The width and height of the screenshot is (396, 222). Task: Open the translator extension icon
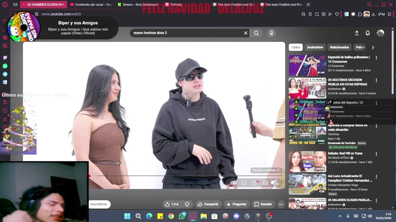[x=346, y=14]
